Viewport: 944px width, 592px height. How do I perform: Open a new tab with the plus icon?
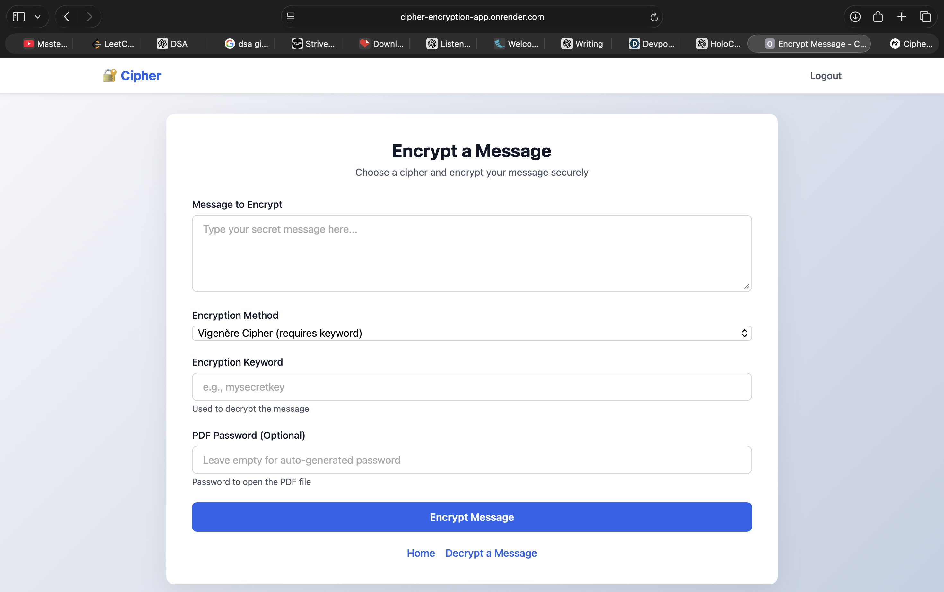click(902, 16)
